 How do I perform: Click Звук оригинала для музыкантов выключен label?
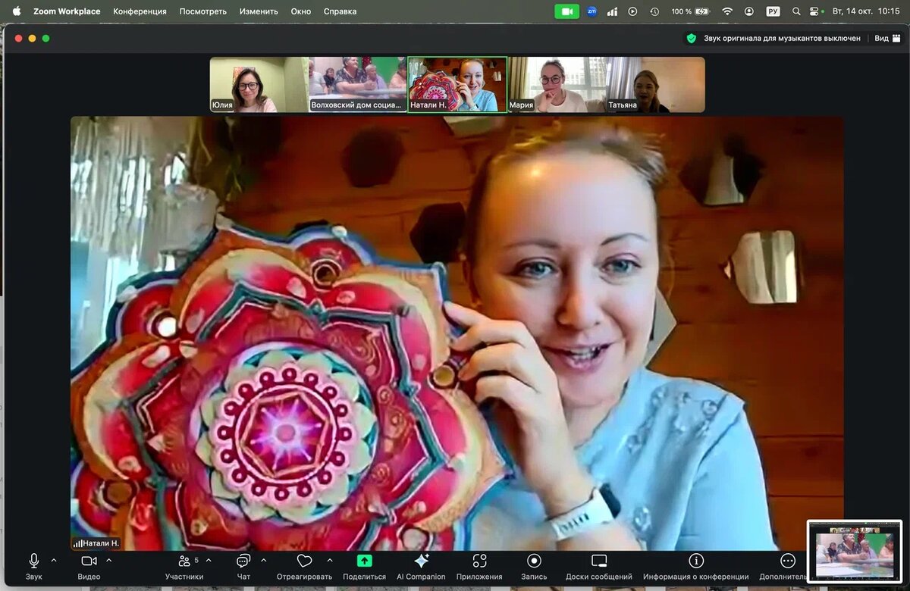782,38
